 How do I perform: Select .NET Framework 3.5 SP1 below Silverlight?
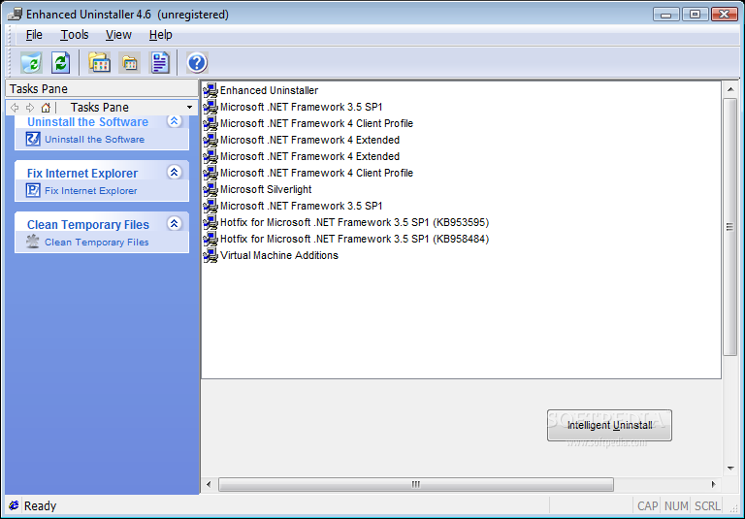(x=302, y=206)
